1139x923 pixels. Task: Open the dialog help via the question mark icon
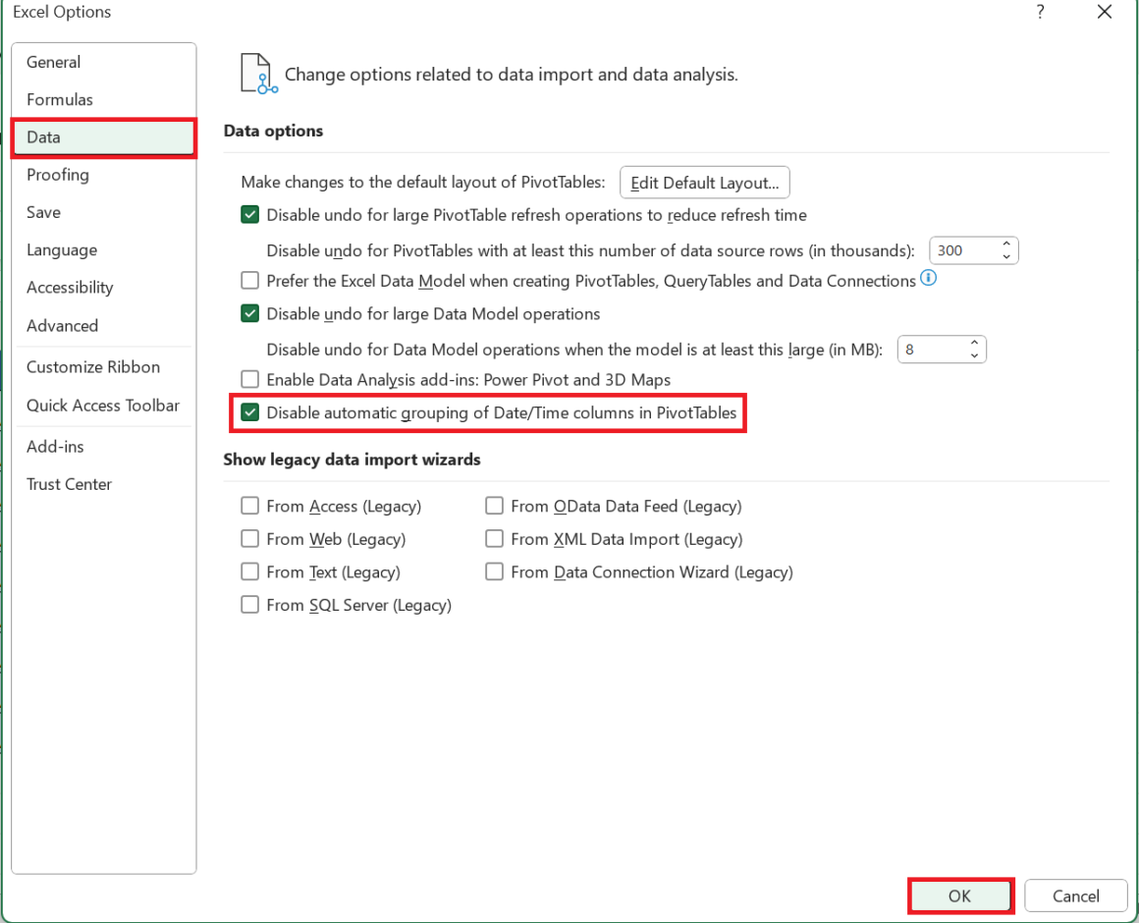tap(1040, 12)
